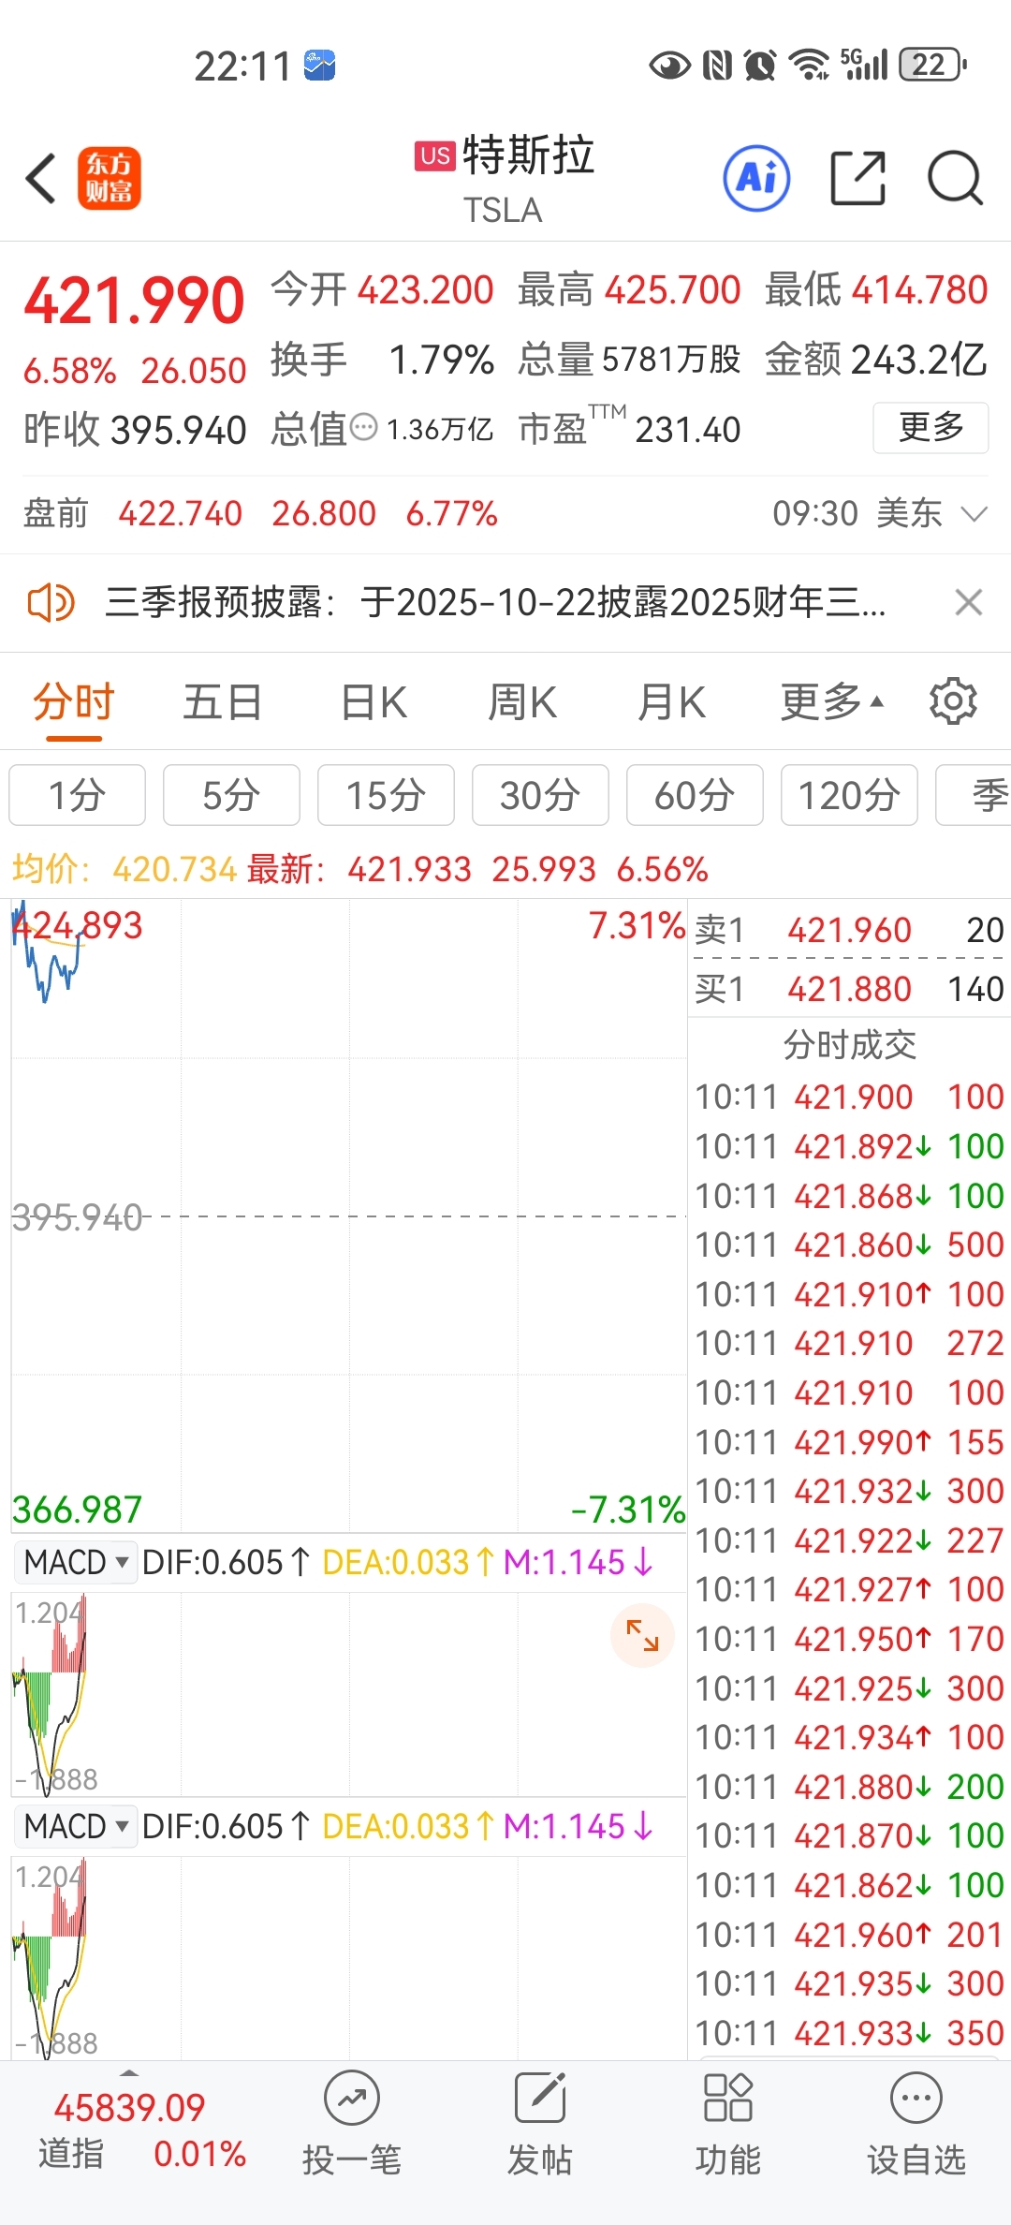Tap the 395.940 previous close line label
Image resolution: width=1011 pixels, height=2225 pixels.
pos(77,1217)
